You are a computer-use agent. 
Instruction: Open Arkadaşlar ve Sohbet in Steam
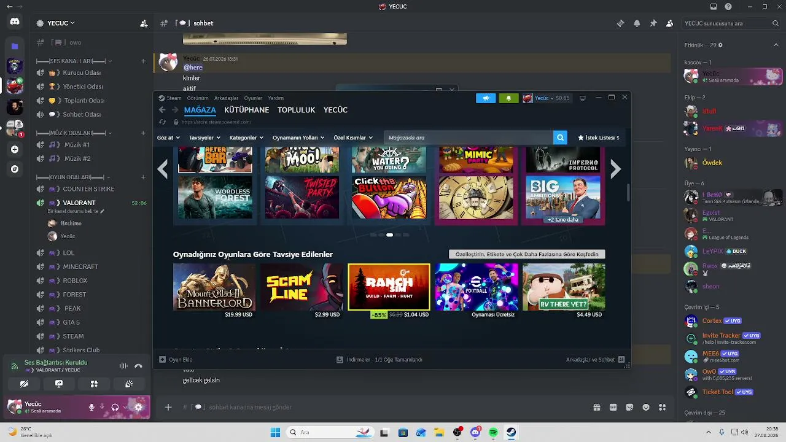point(595,360)
